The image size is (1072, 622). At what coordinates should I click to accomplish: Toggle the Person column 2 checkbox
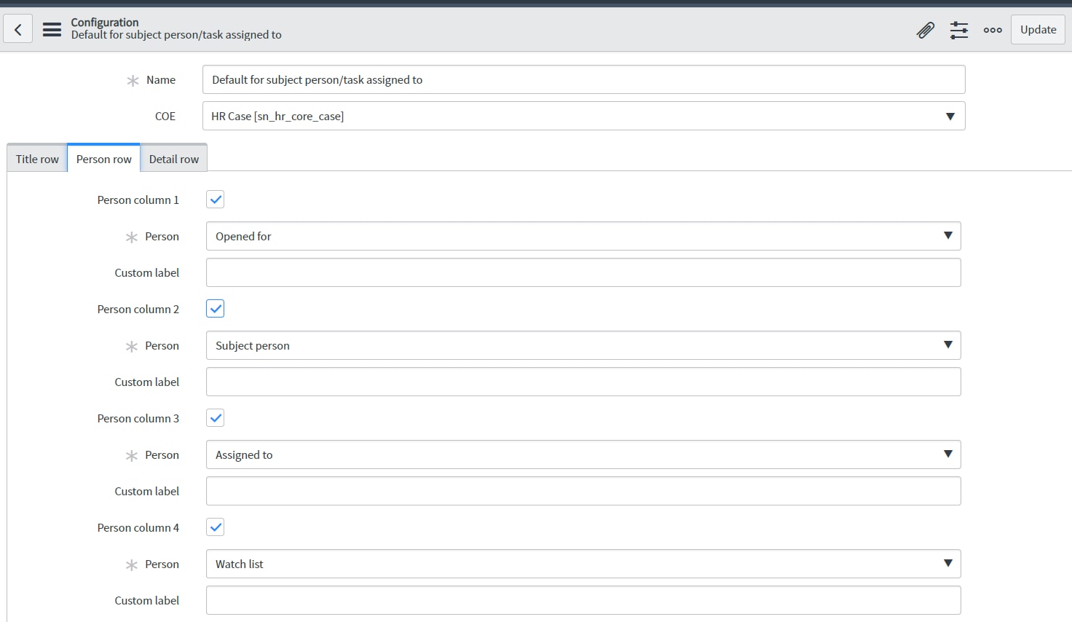(216, 309)
